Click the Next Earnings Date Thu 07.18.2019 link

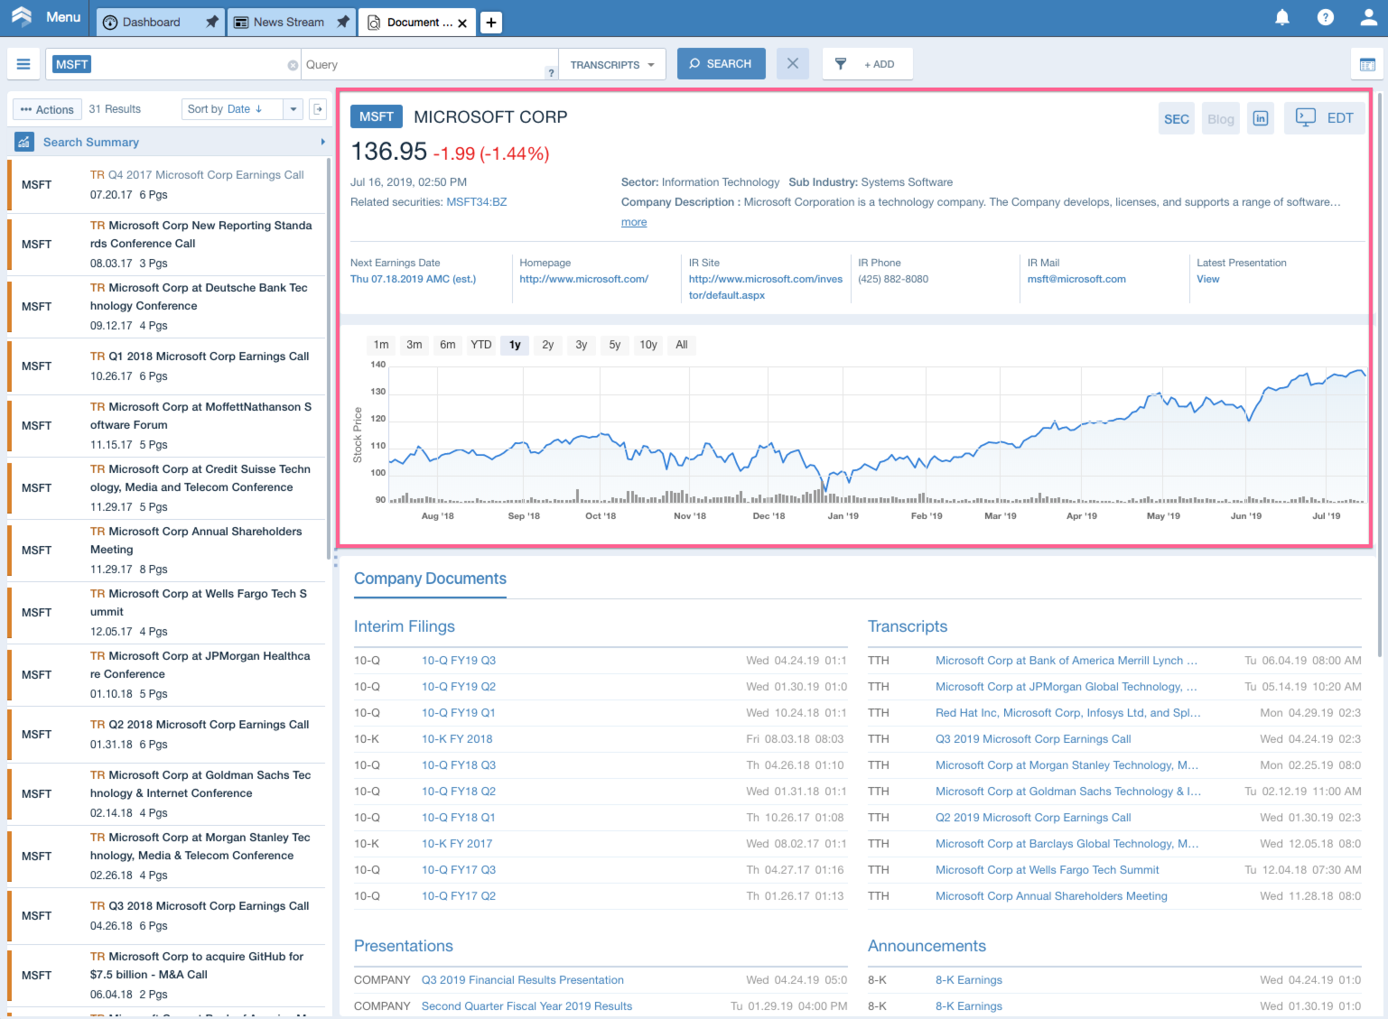pos(413,279)
